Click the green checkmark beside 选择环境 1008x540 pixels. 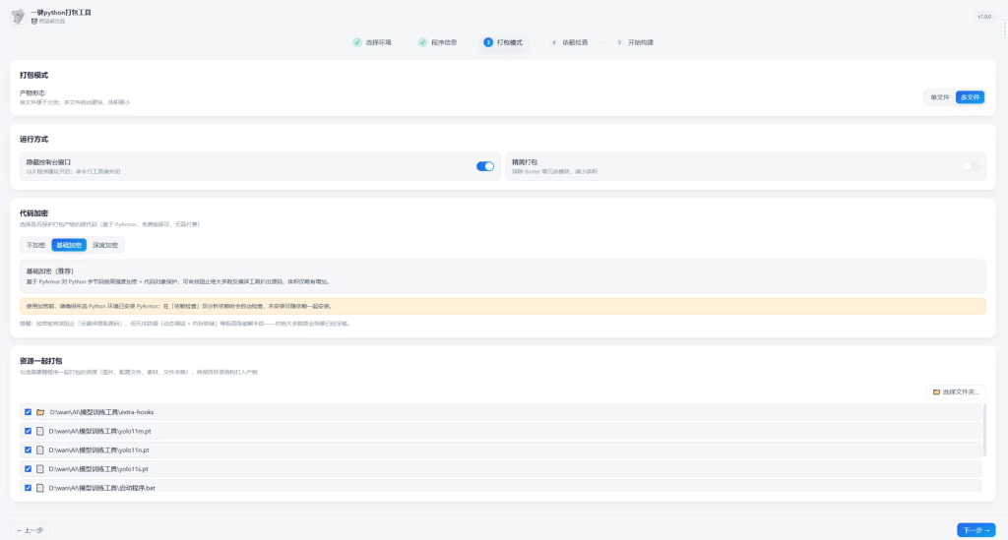coord(356,42)
